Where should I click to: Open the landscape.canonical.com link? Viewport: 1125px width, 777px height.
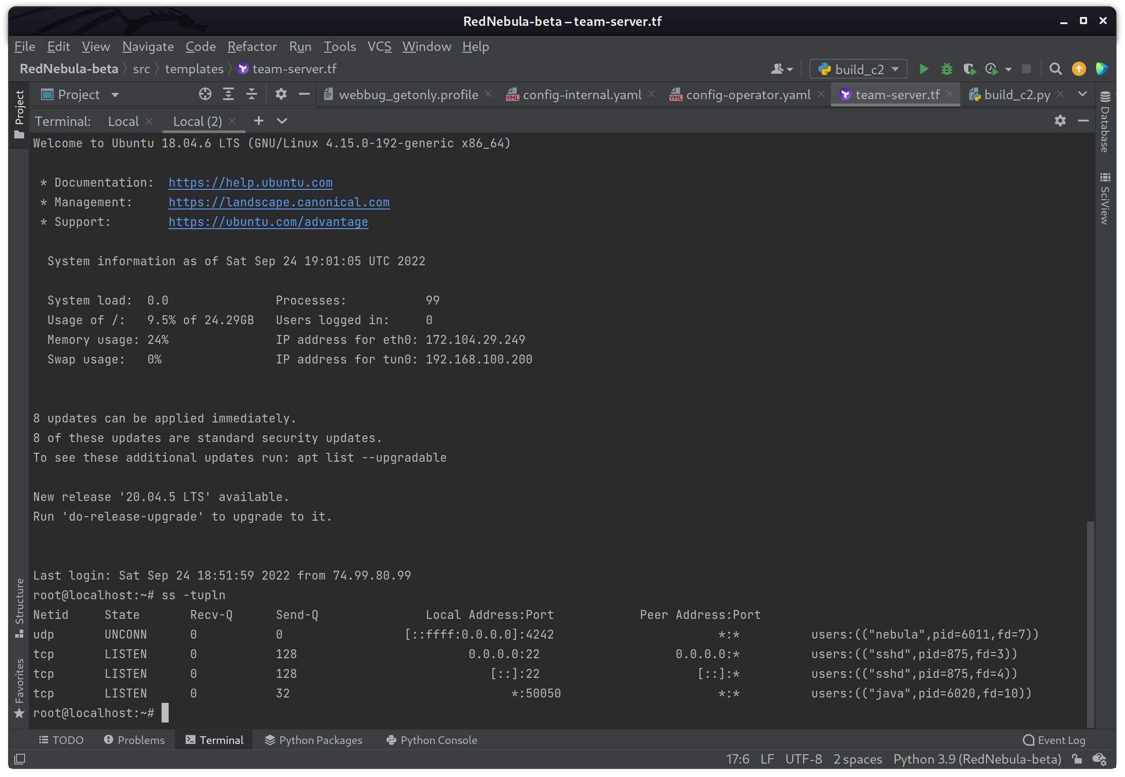pos(279,202)
